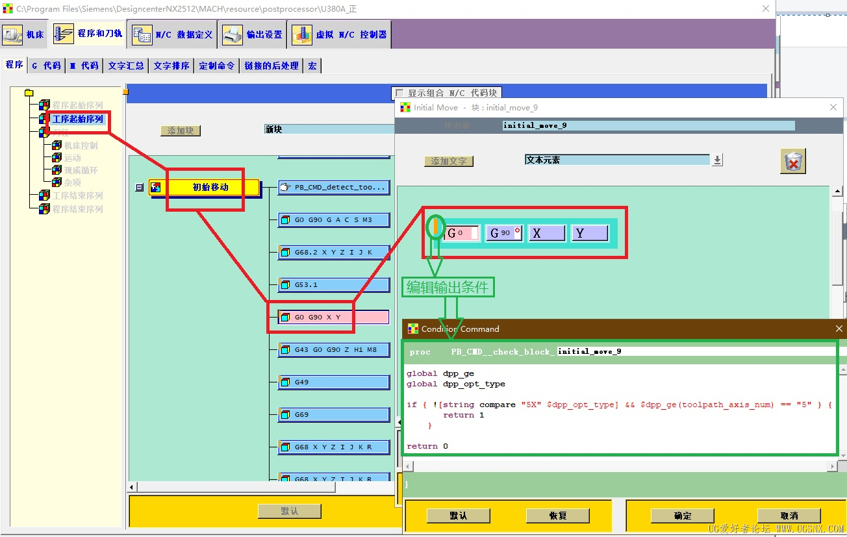Collapse the 初始移动 event node
Screen dimensions: 847x537
(139, 188)
